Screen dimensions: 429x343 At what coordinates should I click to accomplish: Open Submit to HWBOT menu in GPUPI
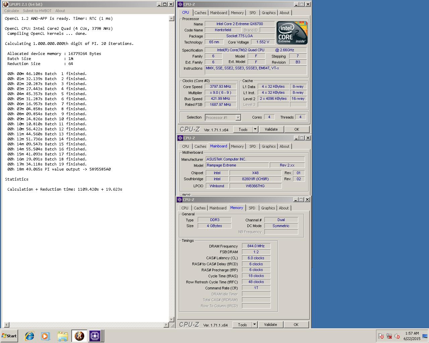(x=37, y=11)
